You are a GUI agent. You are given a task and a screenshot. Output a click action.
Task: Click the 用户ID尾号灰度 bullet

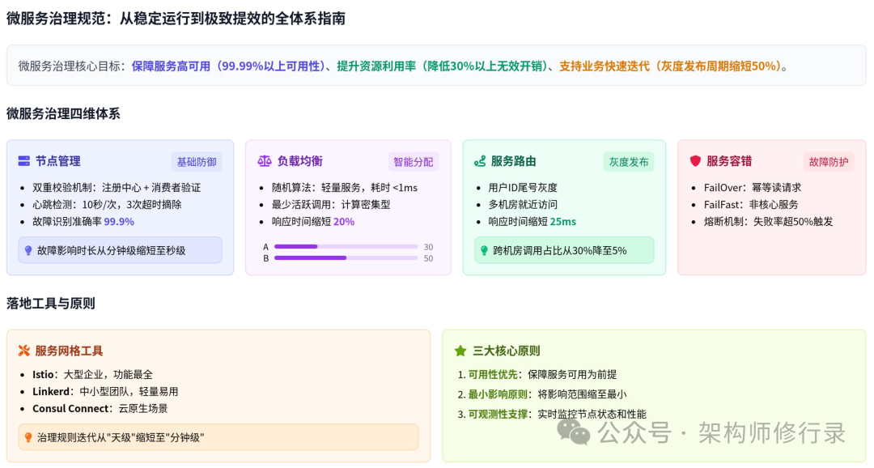(523, 188)
